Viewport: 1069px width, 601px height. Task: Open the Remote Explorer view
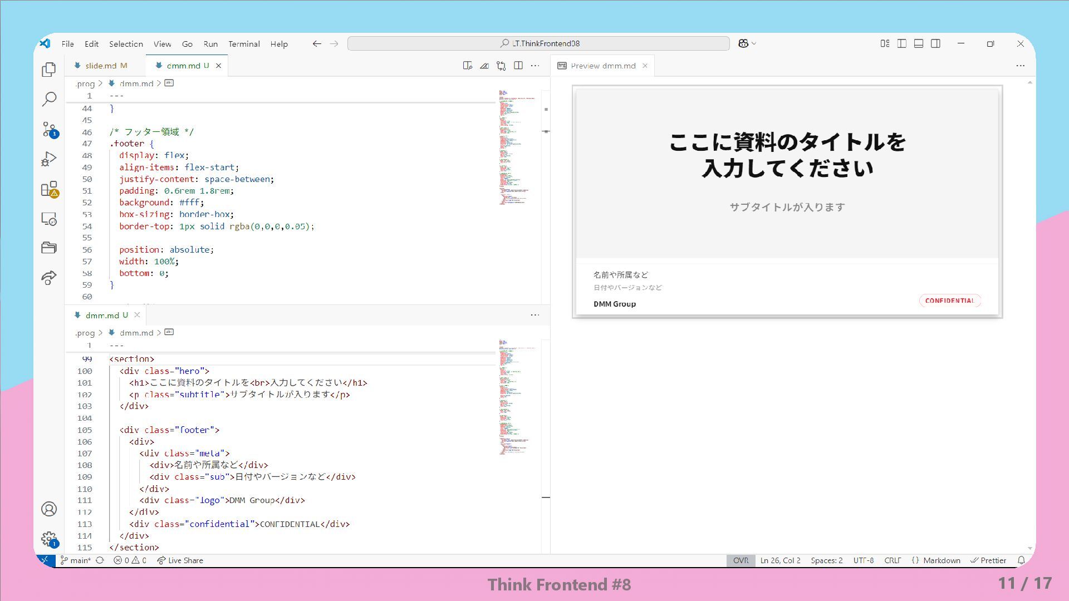[49, 219]
